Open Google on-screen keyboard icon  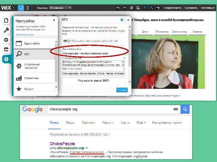(x=176, y=109)
